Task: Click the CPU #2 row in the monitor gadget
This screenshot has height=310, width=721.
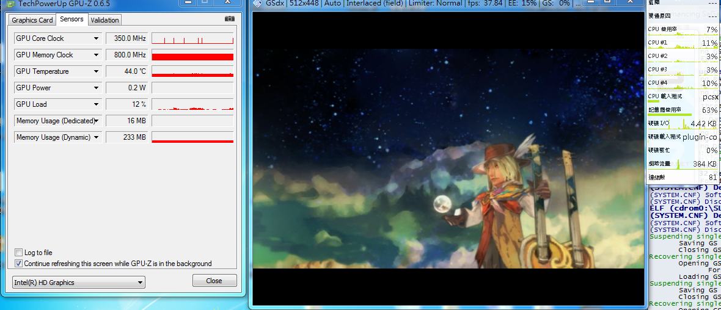Action: coord(683,57)
